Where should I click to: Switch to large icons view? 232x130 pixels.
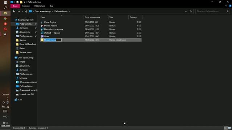pyautogui.click(x=229, y=128)
